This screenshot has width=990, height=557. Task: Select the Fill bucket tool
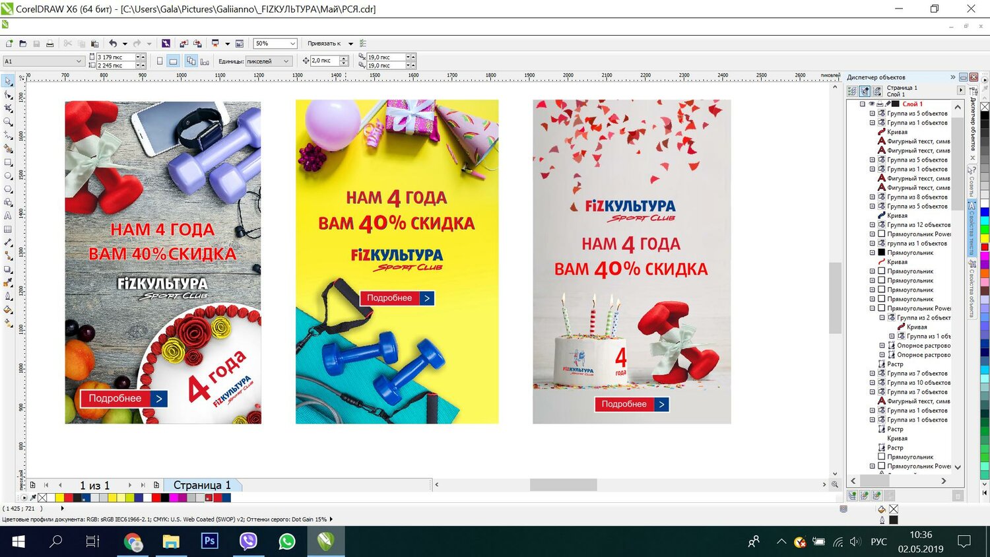tap(8, 310)
